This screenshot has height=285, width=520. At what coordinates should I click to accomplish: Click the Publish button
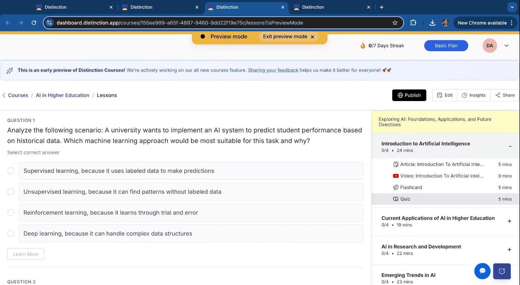tap(409, 95)
